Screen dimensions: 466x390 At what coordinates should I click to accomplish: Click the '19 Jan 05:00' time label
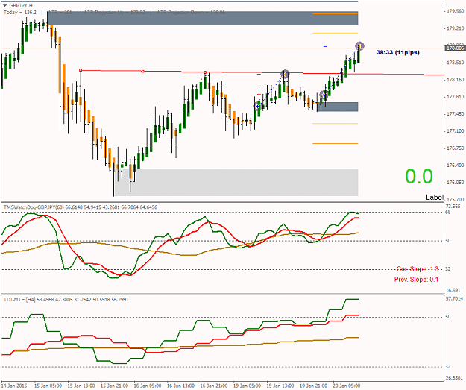pos(247,386)
